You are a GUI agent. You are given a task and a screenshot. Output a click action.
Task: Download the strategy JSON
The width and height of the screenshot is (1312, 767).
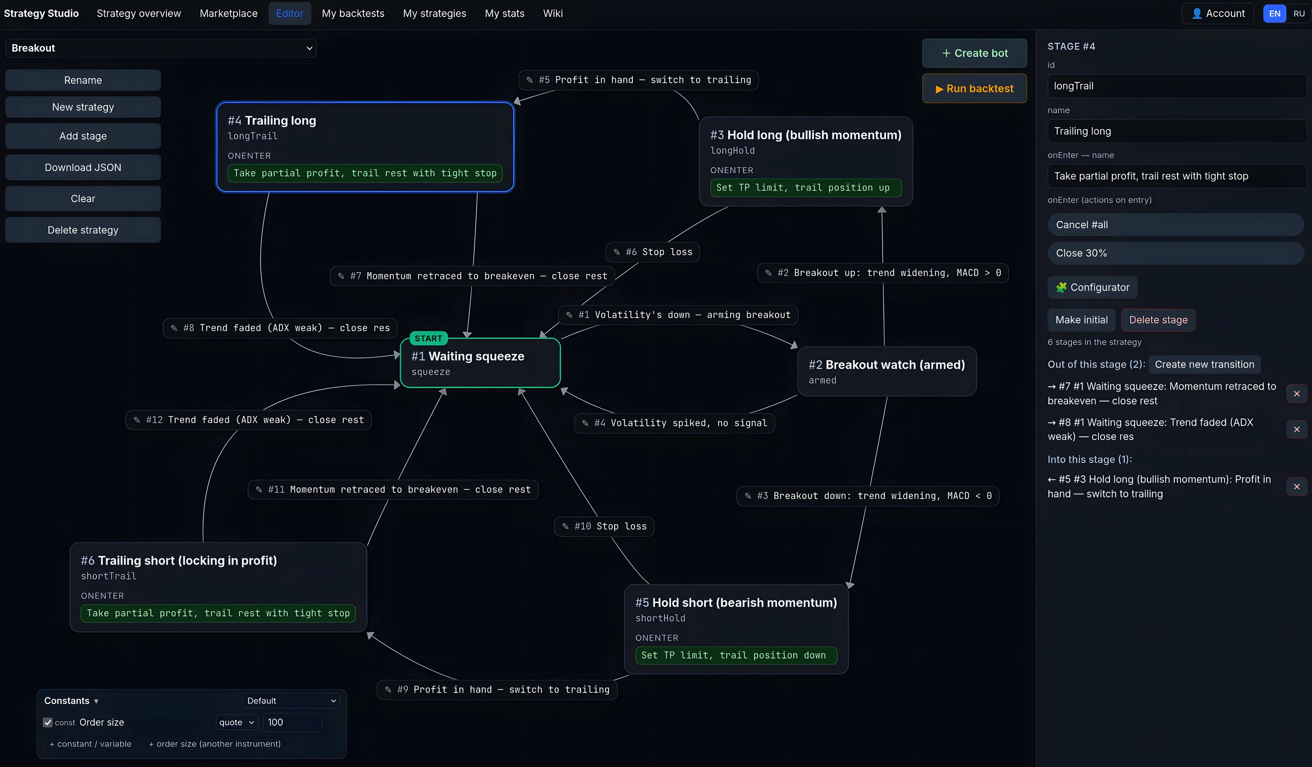pos(83,168)
